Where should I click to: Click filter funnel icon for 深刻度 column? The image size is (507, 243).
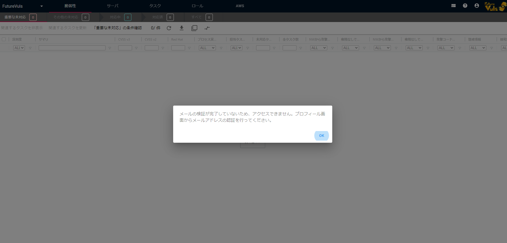click(x=30, y=48)
